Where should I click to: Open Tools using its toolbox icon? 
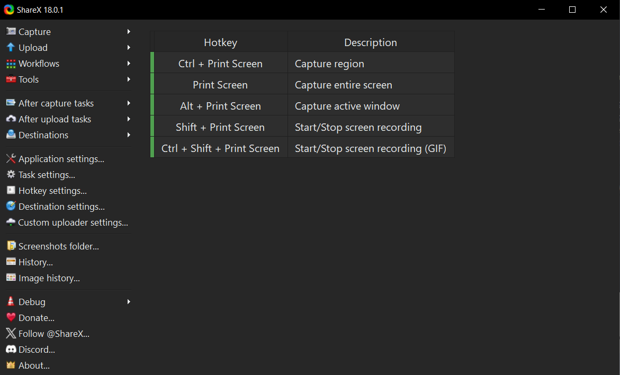(11, 79)
